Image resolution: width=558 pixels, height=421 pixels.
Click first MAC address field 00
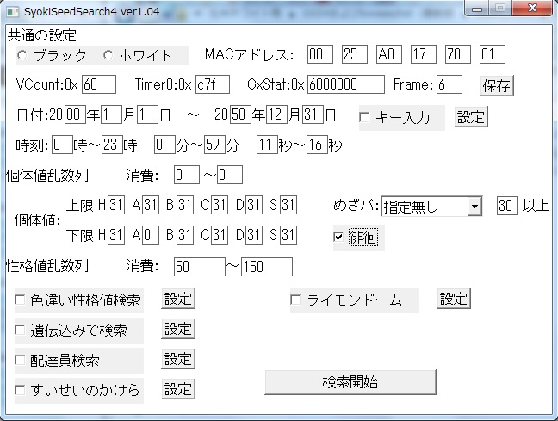click(x=320, y=54)
